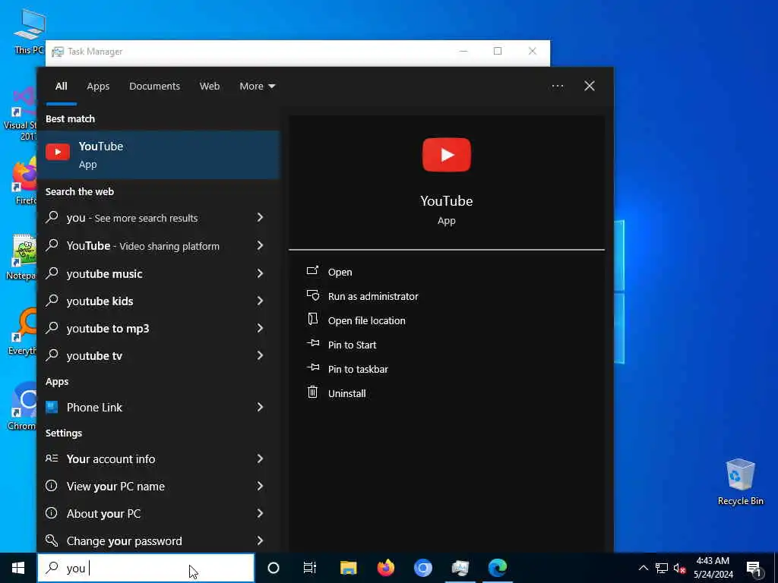The height and width of the screenshot is (583, 778).
Task: Click the large YouTube logo in preview pane
Action: point(447,155)
